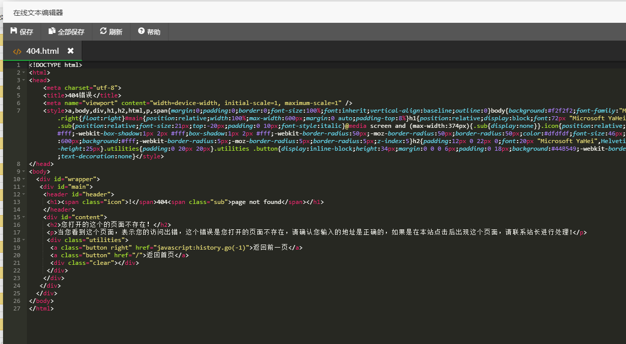Click line number 20 in the gutter
Image resolution: width=626 pixels, height=344 pixels.
[17, 255]
